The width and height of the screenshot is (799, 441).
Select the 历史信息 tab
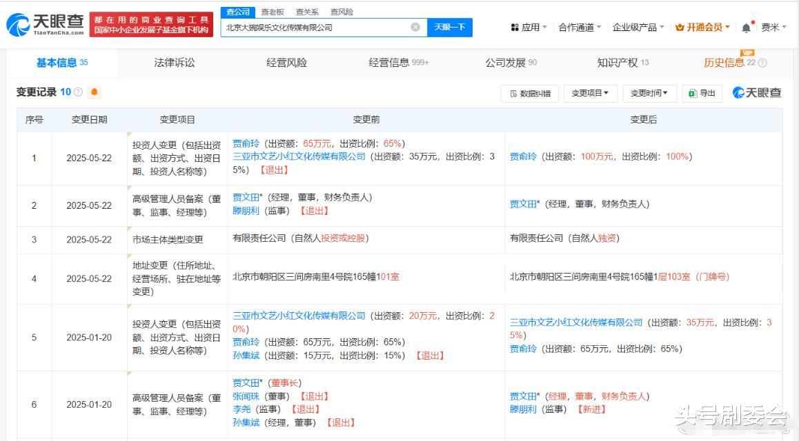coord(730,63)
